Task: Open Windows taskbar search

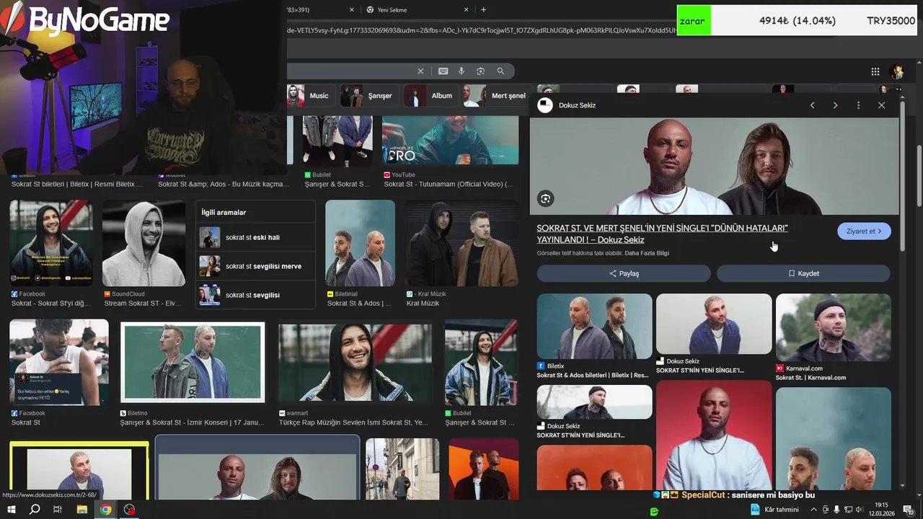Action: pyautogui.click(x=35, y=510)
